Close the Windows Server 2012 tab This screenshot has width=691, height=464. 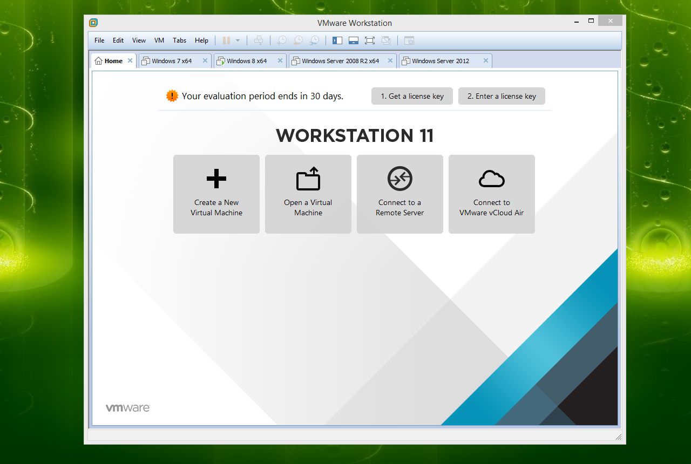[486, 61]
